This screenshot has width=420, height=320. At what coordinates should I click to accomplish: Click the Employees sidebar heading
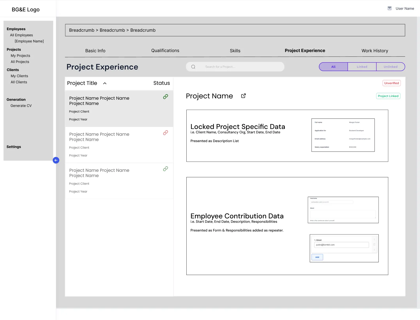pos(16,29)
